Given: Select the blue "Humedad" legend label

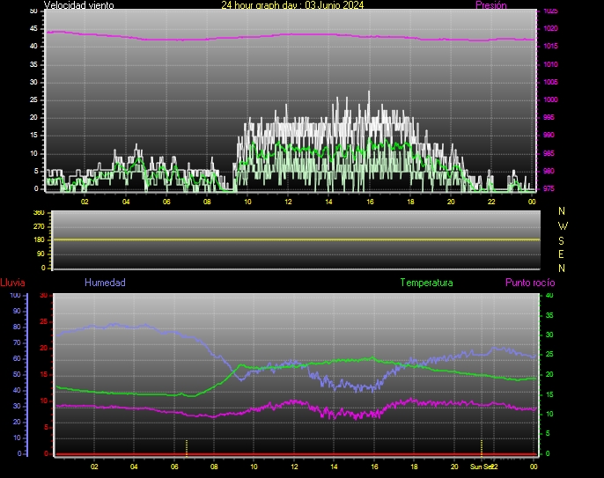Looking at the screenshot, I should coord(105,283).
